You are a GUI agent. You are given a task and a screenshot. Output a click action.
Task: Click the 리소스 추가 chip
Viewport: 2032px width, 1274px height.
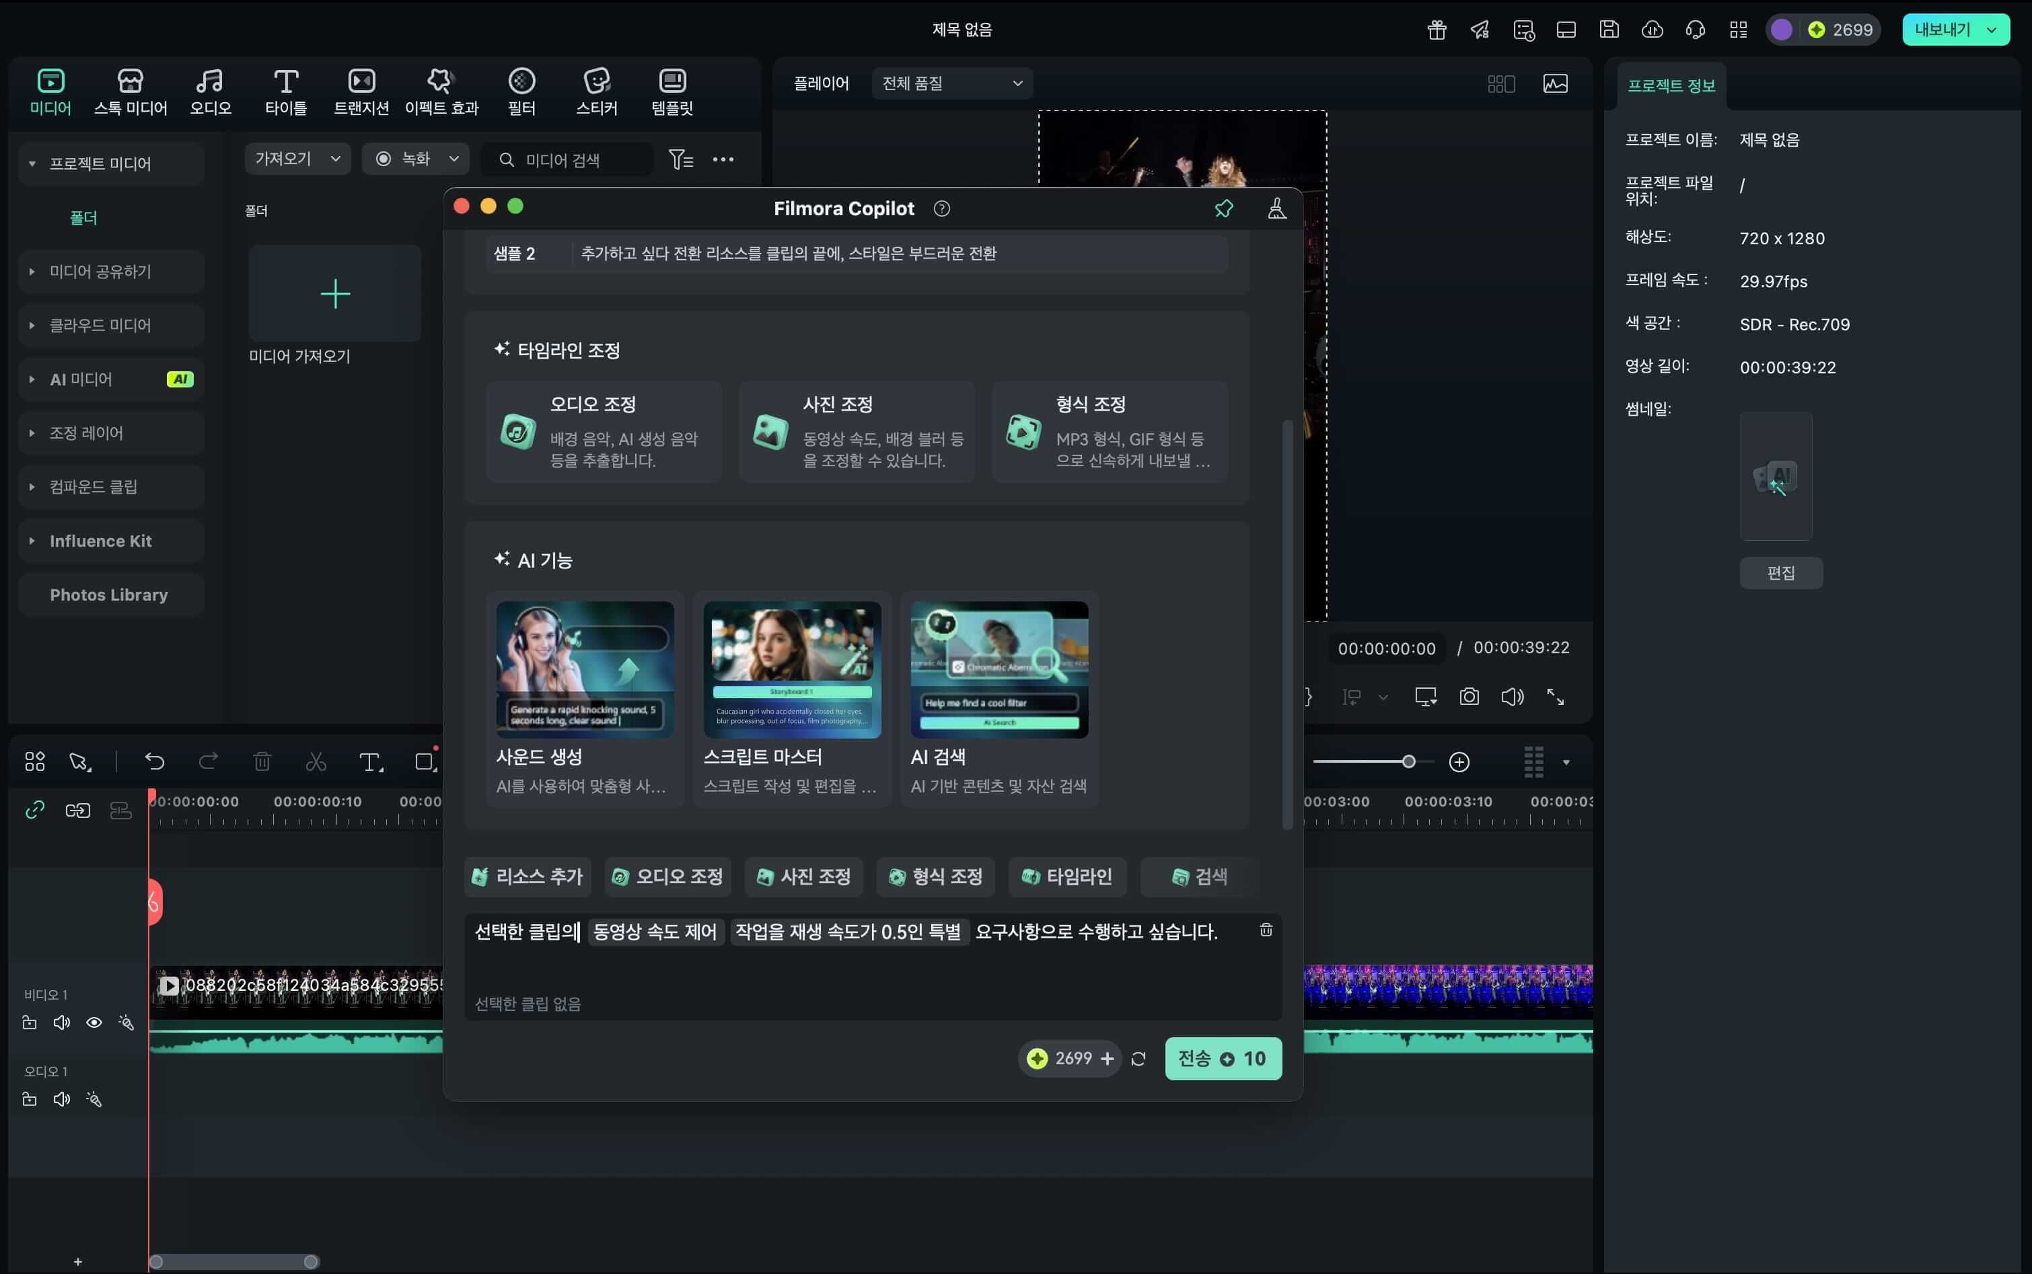click(528, 877)
